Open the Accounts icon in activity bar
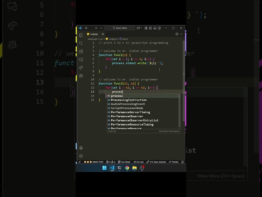 click(81, 148)
